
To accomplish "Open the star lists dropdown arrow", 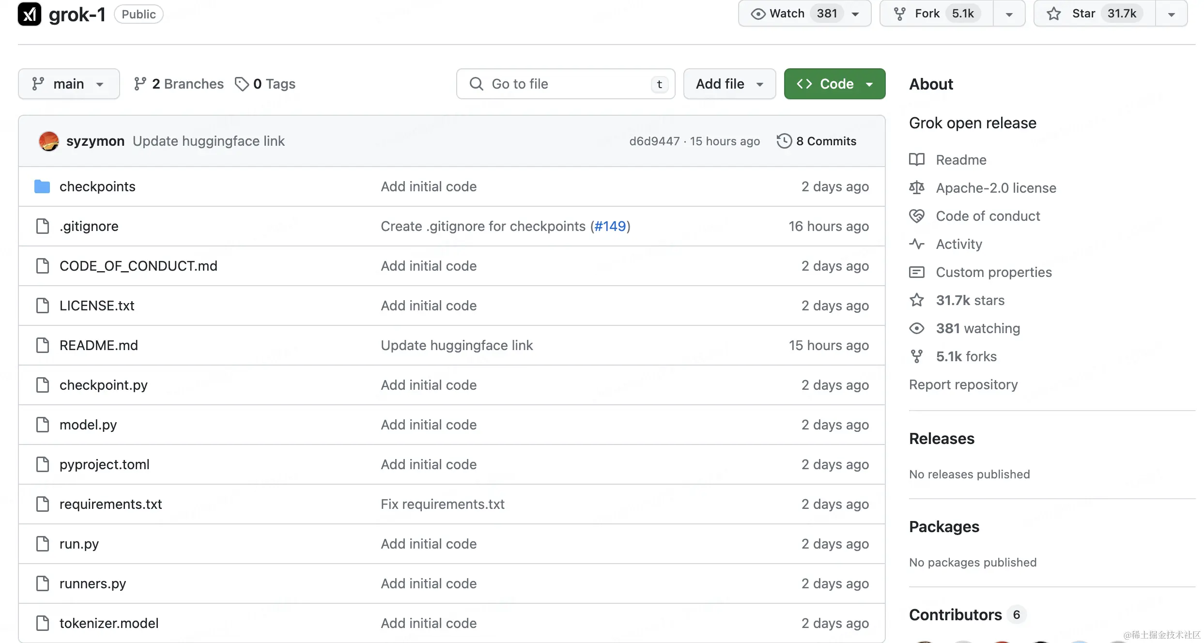I will point(1171,14).
